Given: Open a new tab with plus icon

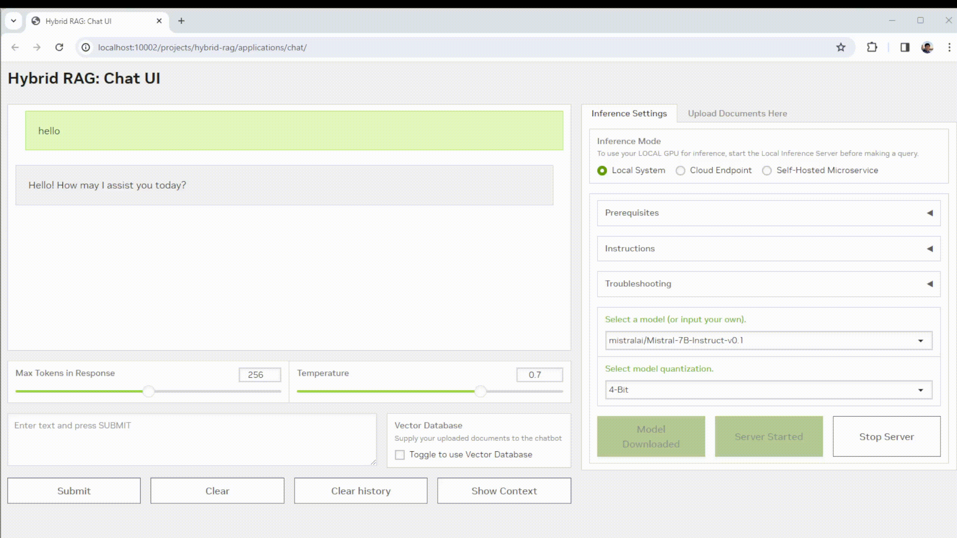Looking at the screenshot, I should pos(181,21).
